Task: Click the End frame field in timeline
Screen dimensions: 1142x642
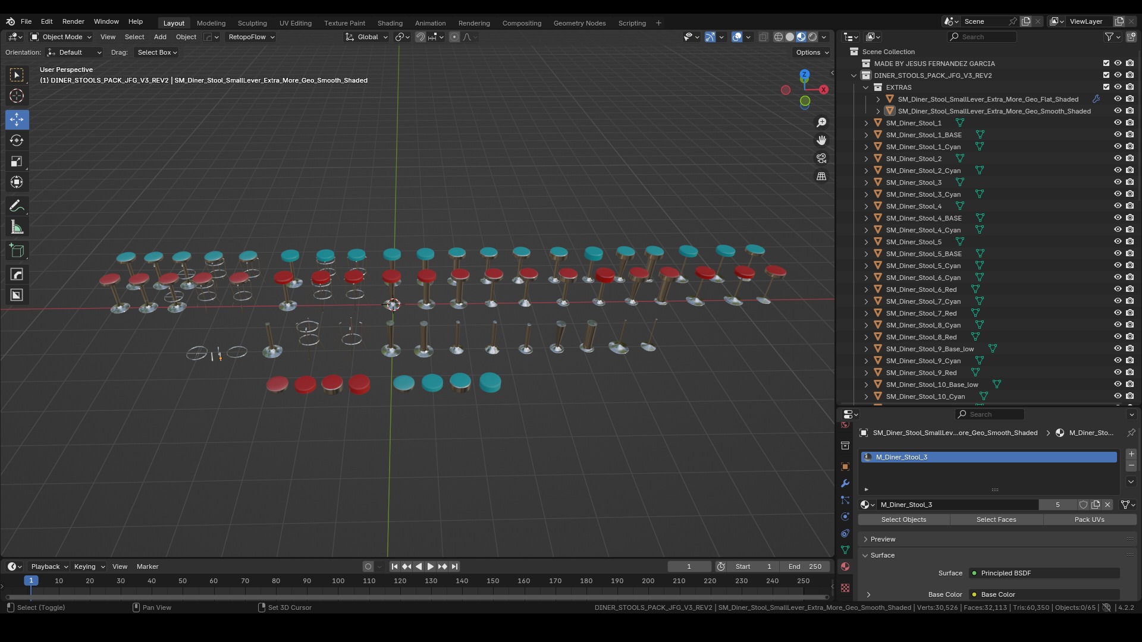Action: point(805,567)
